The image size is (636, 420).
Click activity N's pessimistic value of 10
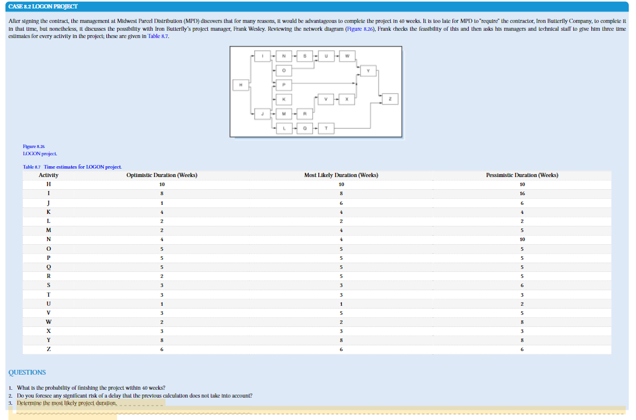521,240
